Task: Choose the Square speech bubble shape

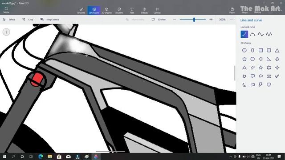Action: coord(252,76)
